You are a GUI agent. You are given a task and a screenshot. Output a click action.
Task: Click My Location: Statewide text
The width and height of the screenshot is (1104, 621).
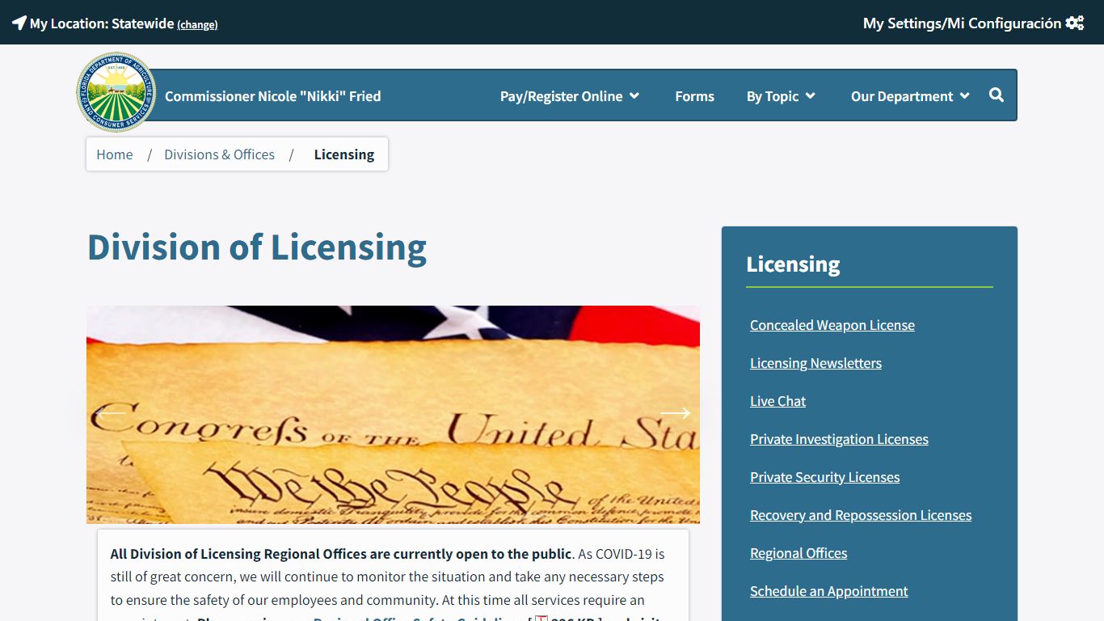point(102,23)
